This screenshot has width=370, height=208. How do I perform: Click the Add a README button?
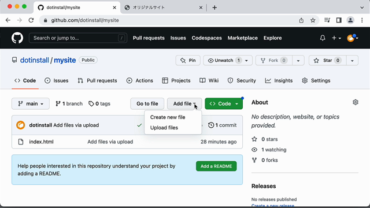point(216,166)
